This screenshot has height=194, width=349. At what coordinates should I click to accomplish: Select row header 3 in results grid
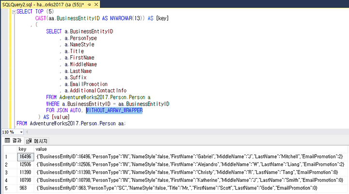10,172
